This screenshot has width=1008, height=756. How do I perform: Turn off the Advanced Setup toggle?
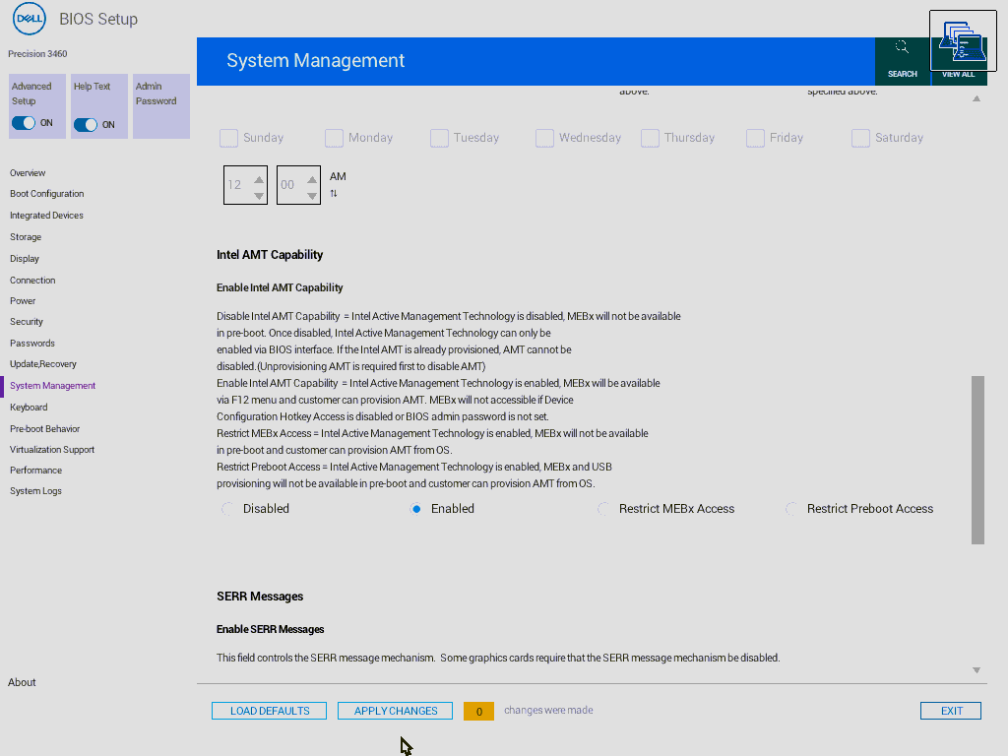click(22, 124)
